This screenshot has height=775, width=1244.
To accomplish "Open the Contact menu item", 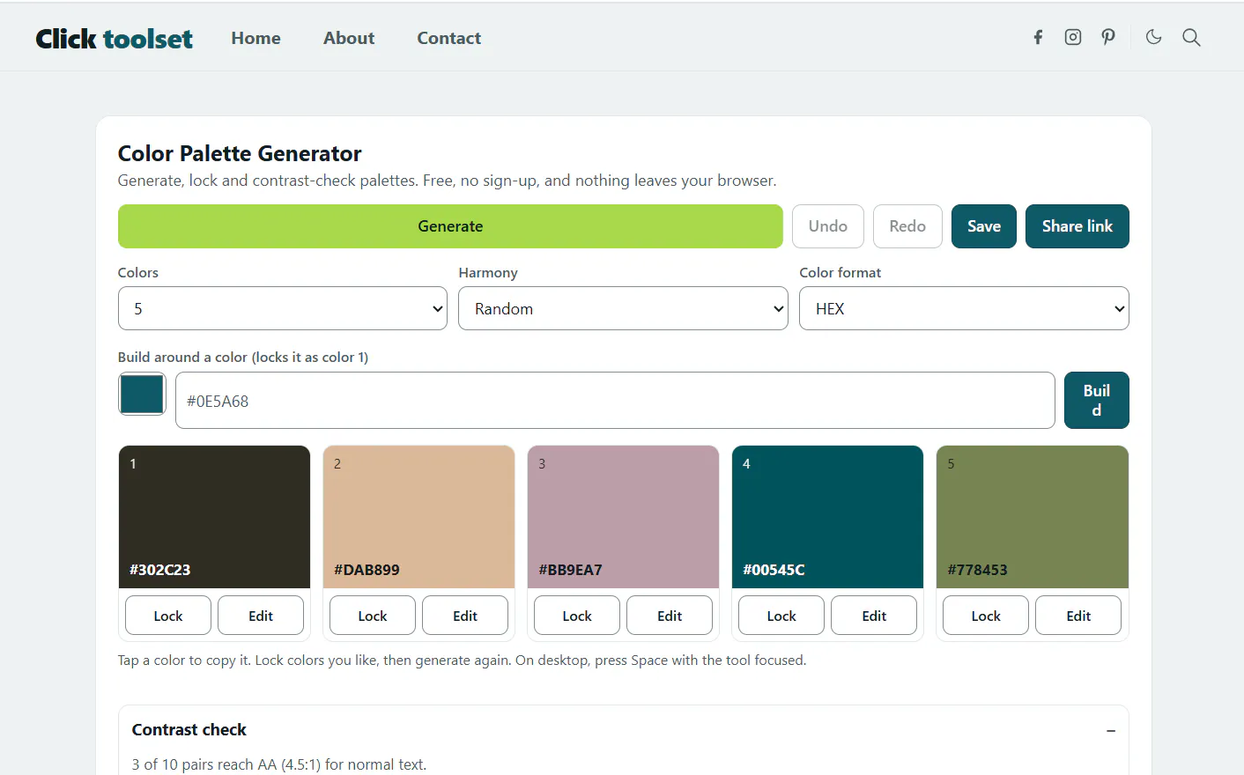I will [449, 38].
